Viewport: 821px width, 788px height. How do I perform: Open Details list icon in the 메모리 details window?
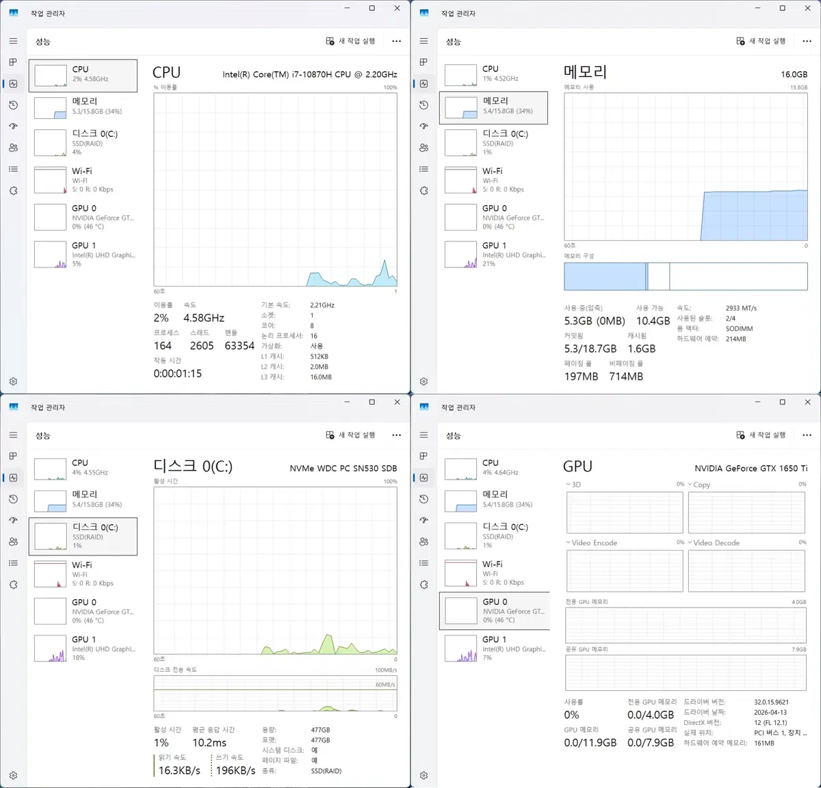tap(423, 169)
